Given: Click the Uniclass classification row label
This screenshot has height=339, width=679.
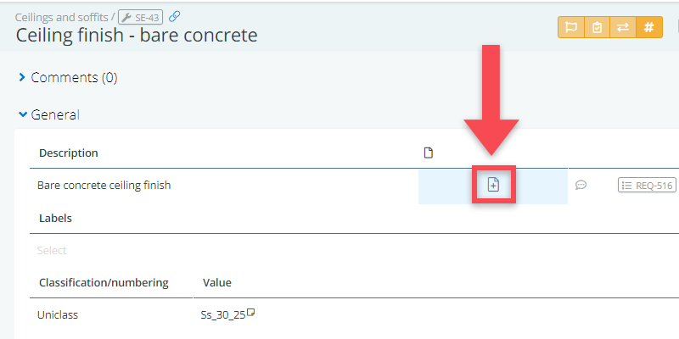Looking at the screenshot, I should coord(59,314).
